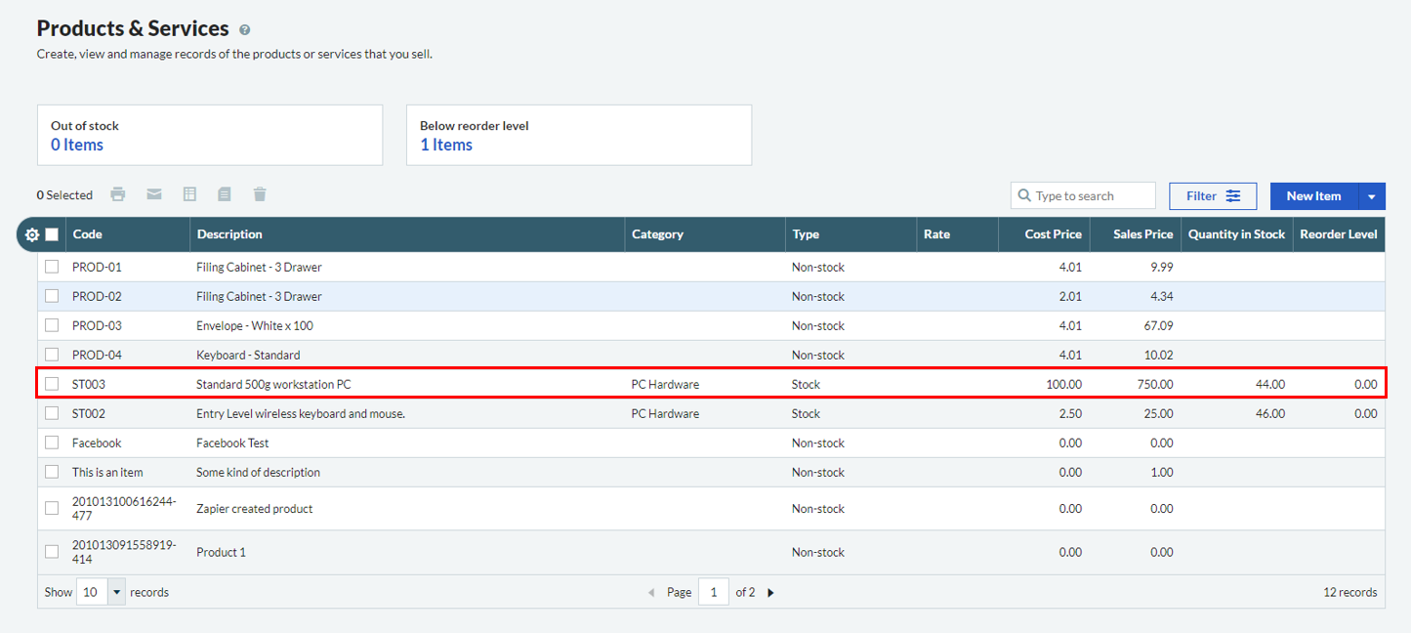Open the '1 Items' below reorder level link

point(446,145)
